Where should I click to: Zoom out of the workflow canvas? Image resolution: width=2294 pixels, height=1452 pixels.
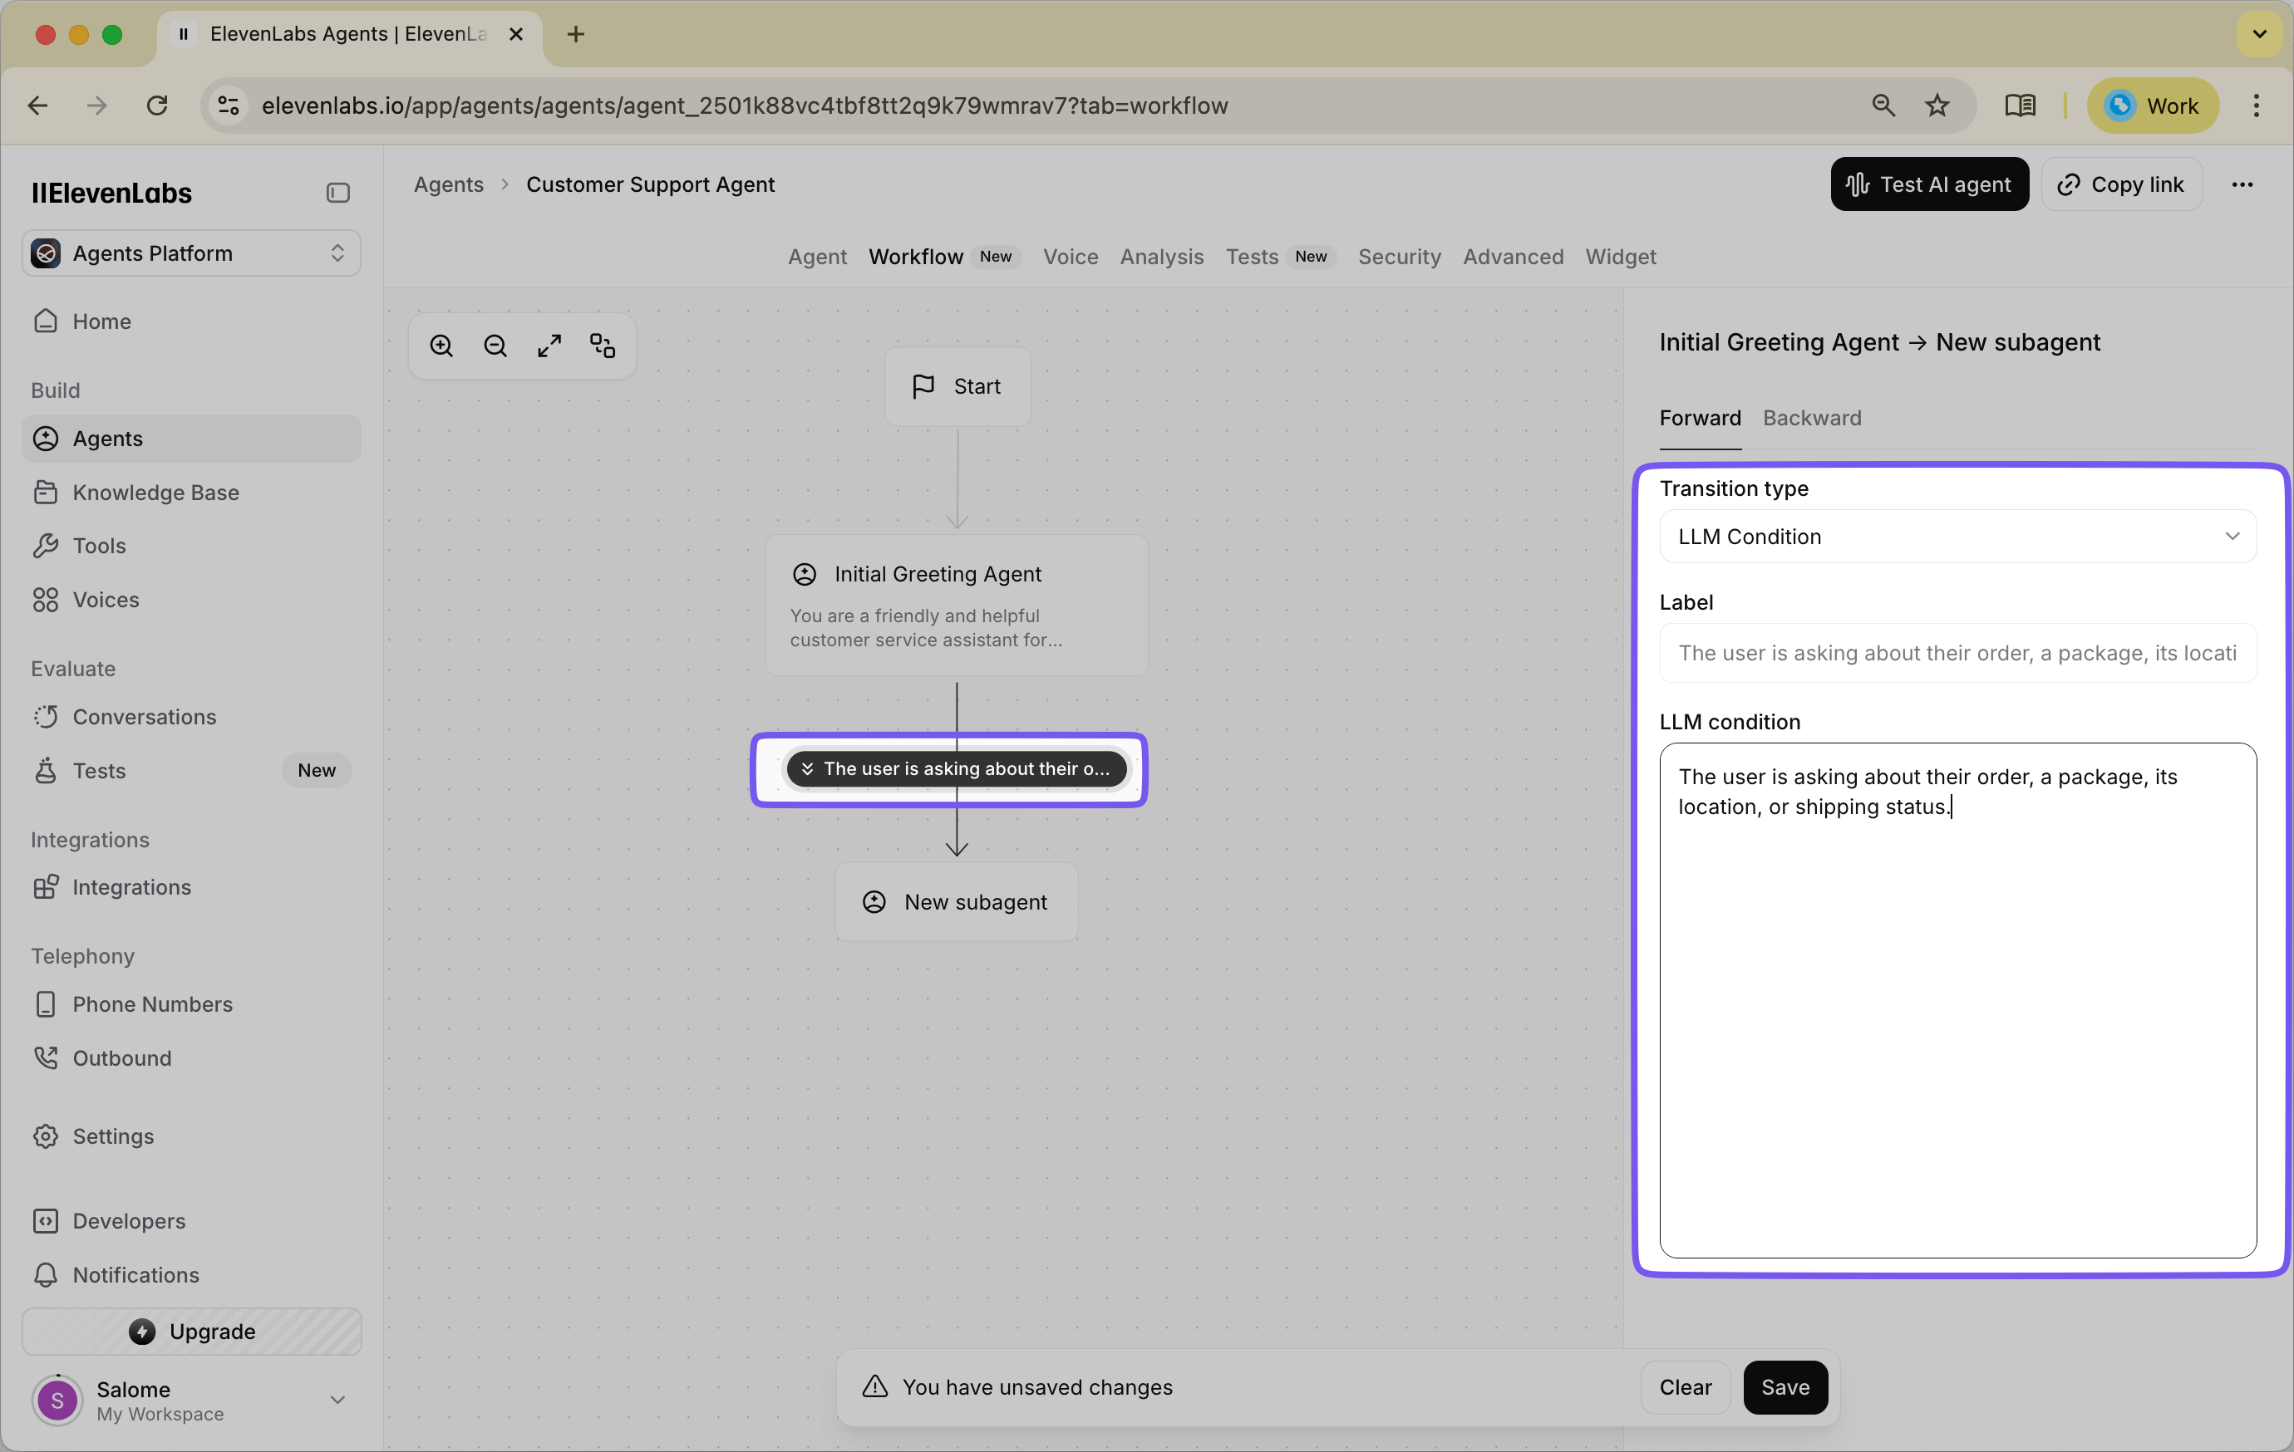495,346
